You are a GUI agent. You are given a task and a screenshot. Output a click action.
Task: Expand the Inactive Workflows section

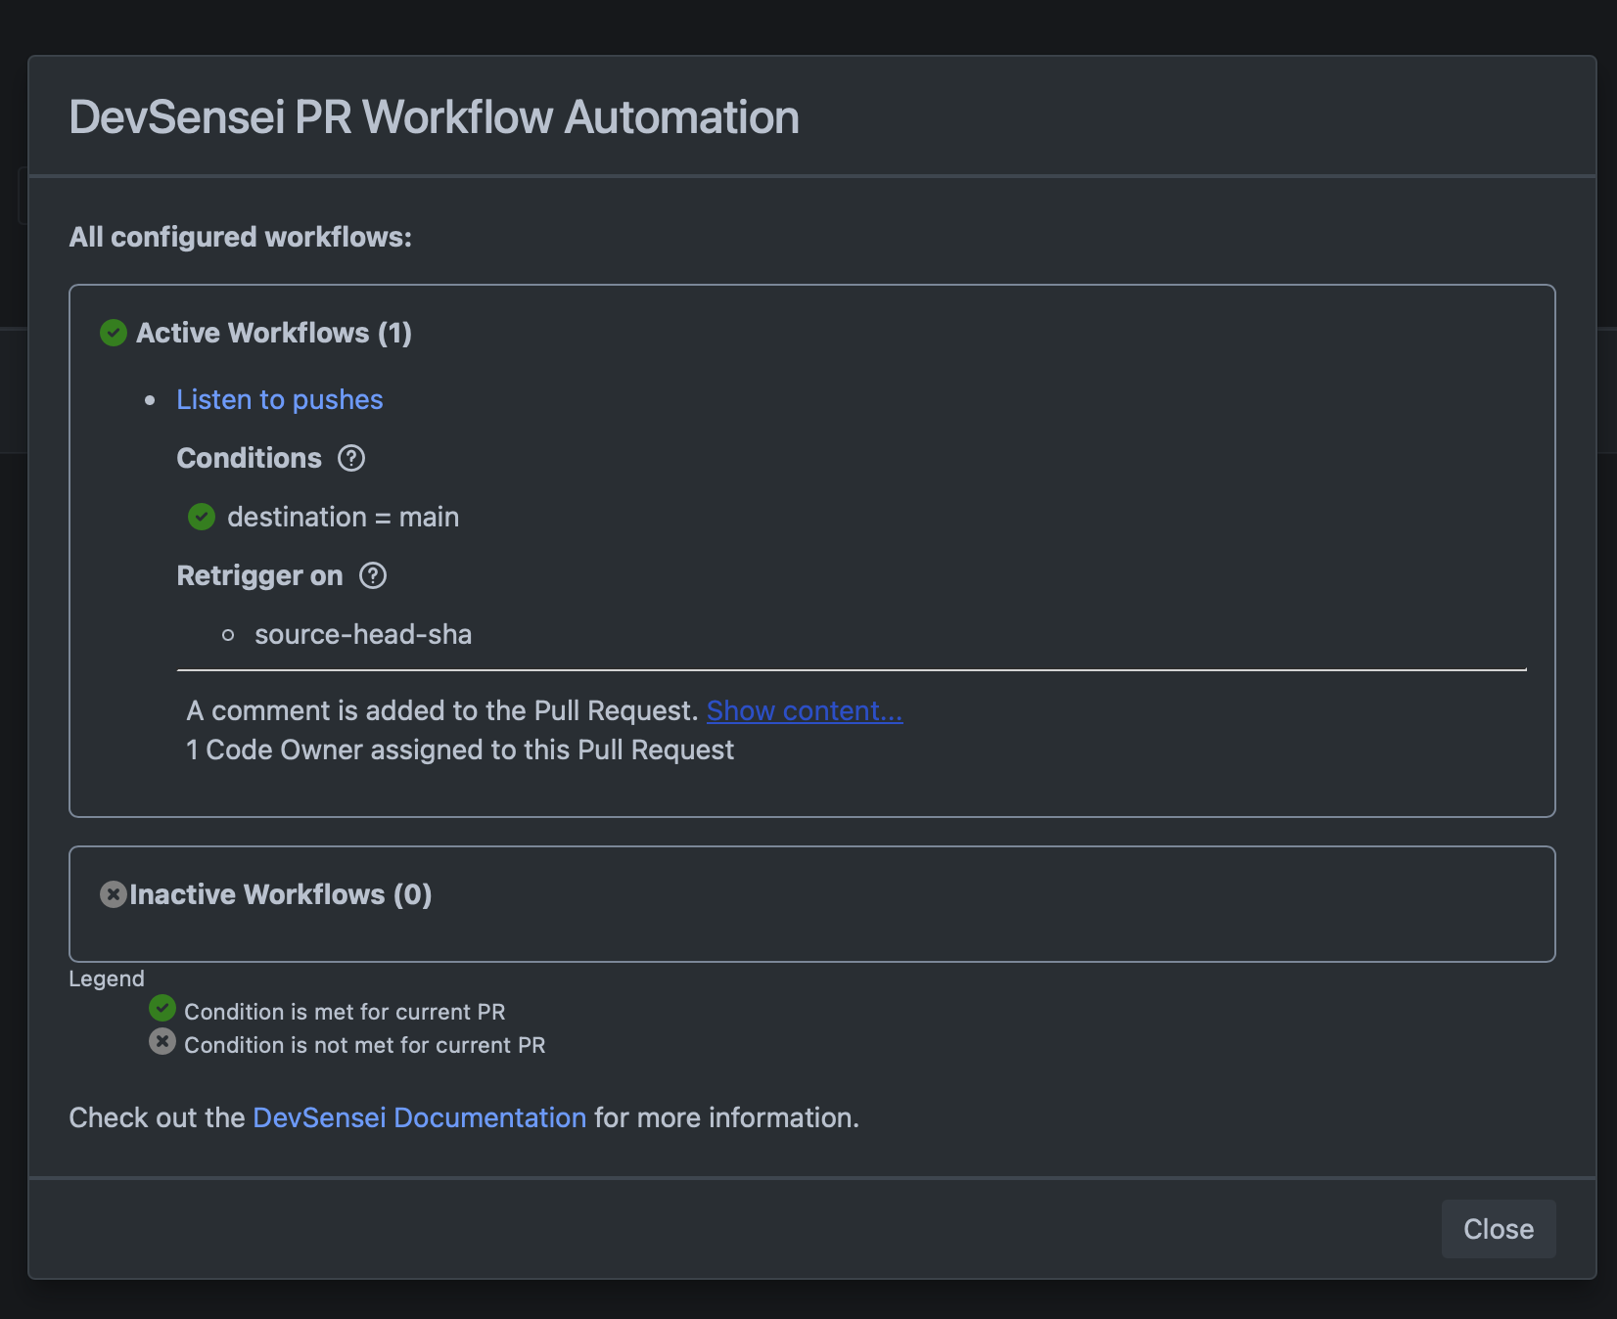click(x=281, y=892)
